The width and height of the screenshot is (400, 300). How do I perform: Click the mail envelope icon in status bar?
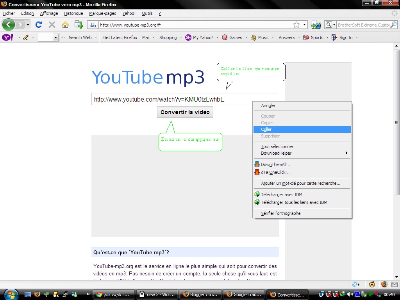coord(395,284)
